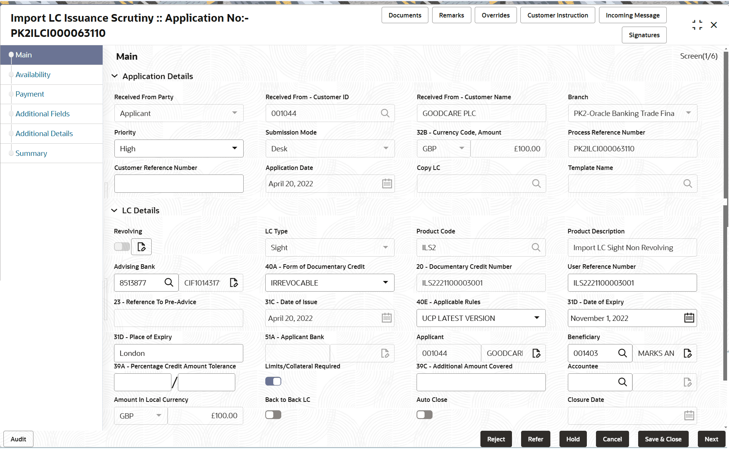729x449 pixels.
Task: Click Save & Close
Action: tap(663, 439)
